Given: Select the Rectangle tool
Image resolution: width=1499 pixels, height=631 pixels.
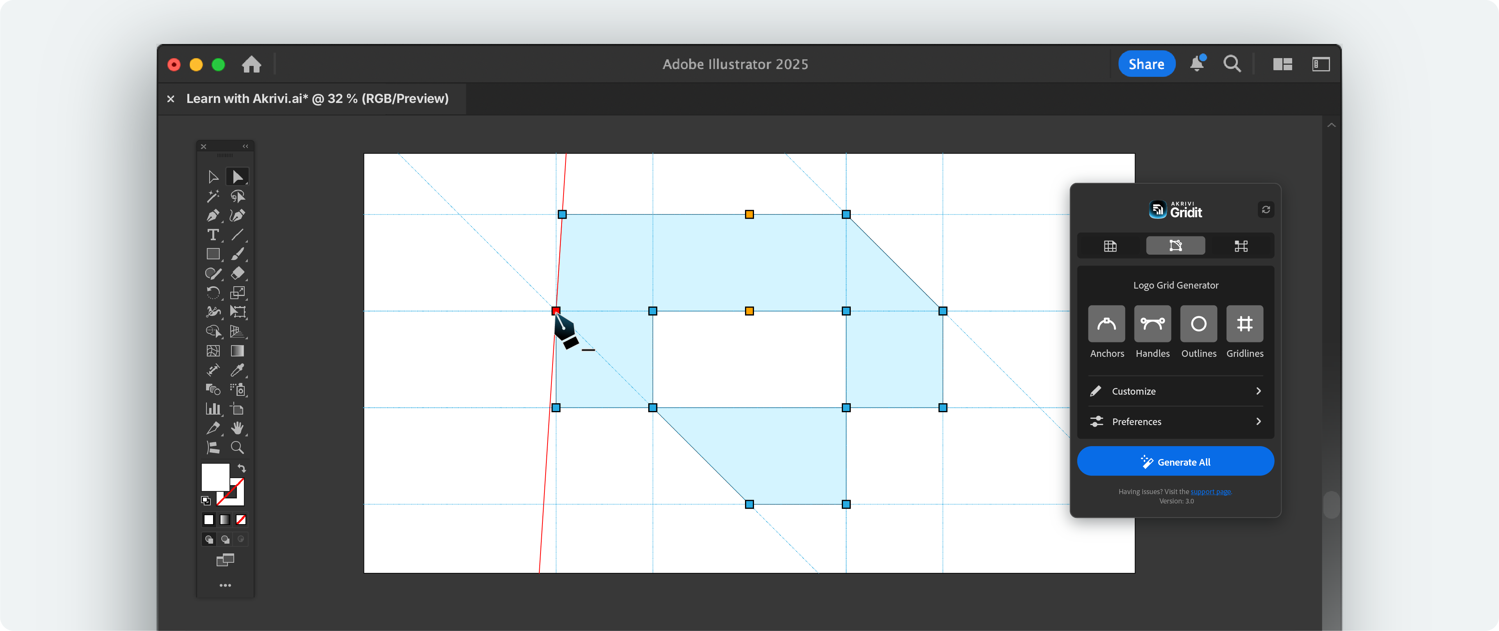Looking at the screenshot, I should 213,254.
